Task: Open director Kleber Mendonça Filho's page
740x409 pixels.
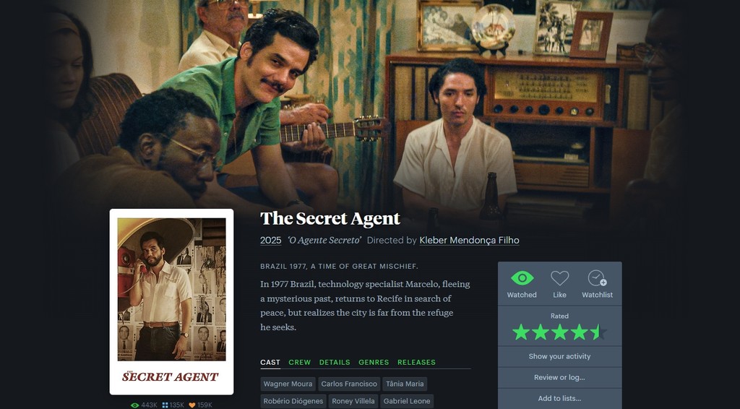Action: click(469, 240)
